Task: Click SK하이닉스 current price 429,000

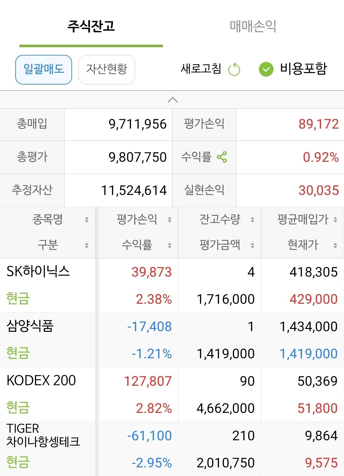Action: click(x=313, y=299)
